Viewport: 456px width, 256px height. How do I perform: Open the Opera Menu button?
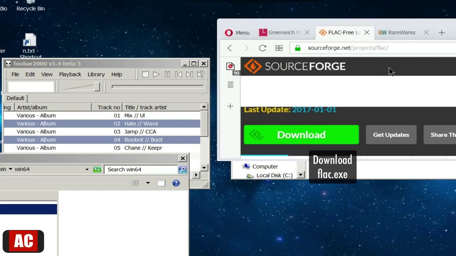point(237,33)
